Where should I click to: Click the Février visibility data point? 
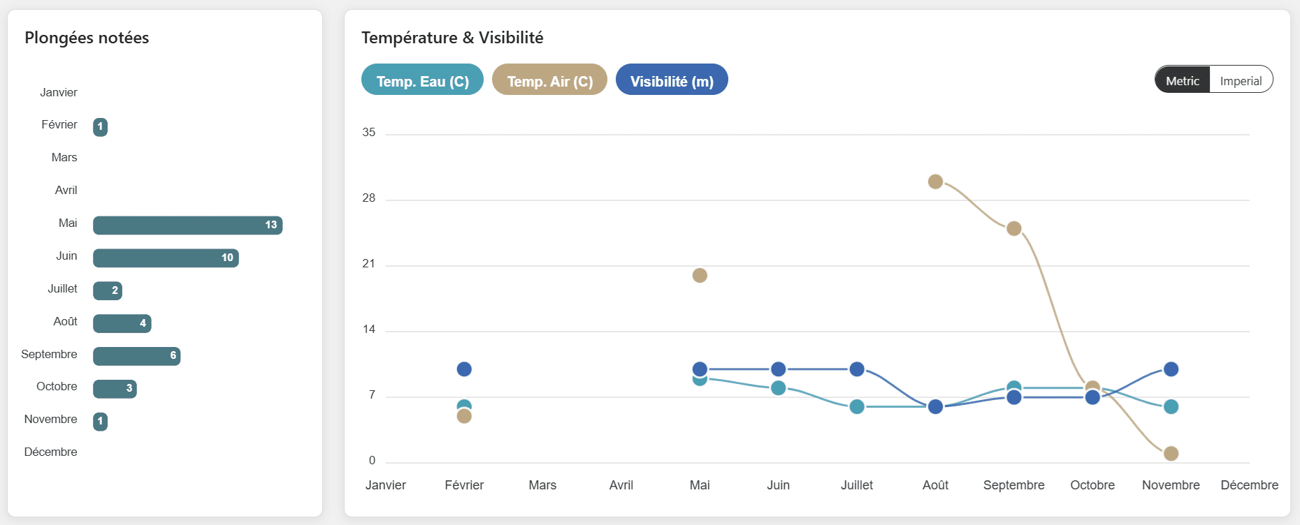[x=464, y=369]
